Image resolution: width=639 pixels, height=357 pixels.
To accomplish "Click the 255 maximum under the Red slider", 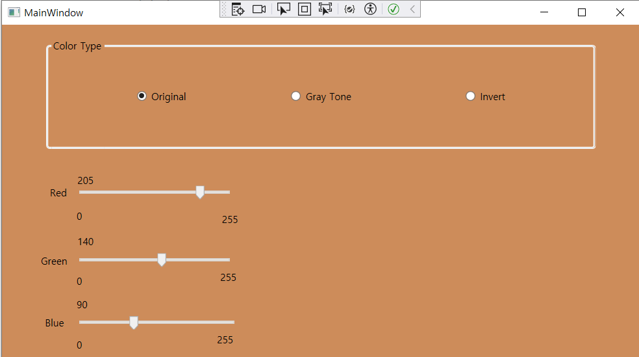I will (230, 220).
